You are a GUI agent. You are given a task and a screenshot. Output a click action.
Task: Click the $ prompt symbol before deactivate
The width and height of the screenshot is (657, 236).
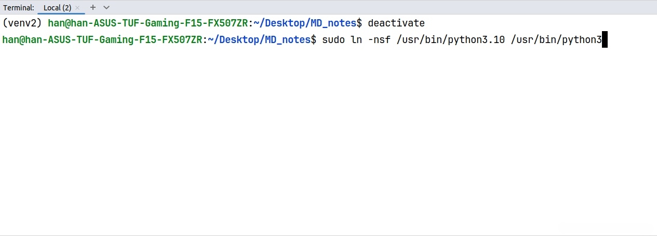point(359,23)
